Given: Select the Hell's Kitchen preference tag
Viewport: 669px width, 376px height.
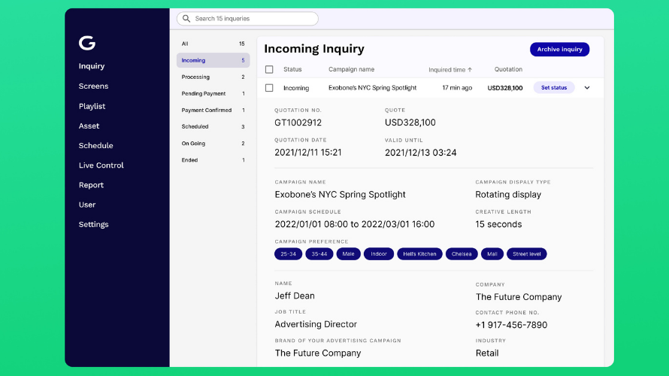Looking at the screenshot, I should point(420,254).
